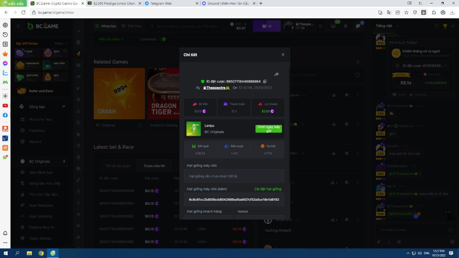The image size is (459, 258).
Task: Open Messenger in the browser sidebar
Action: point(5,63)
